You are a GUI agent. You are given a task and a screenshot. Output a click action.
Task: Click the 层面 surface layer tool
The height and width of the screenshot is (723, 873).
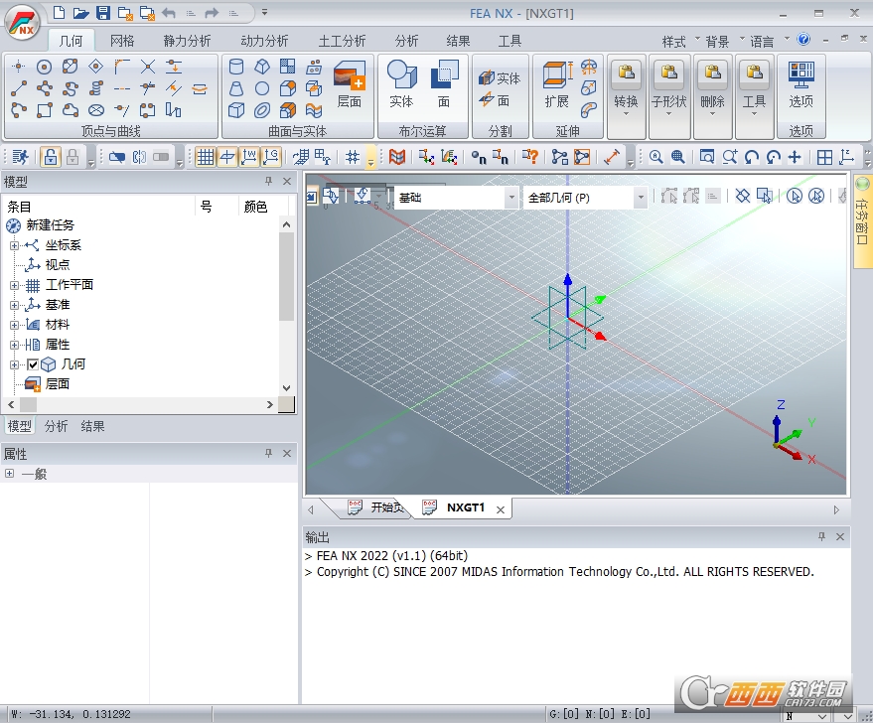pos(350,84)
